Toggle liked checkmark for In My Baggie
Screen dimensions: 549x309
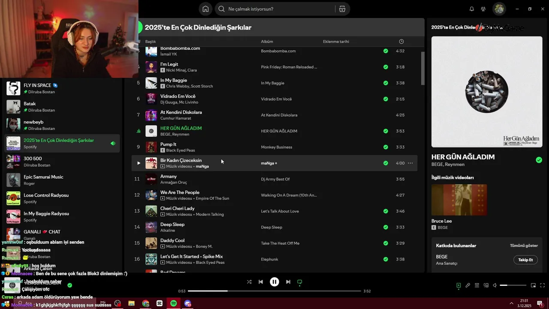point(386,83)
